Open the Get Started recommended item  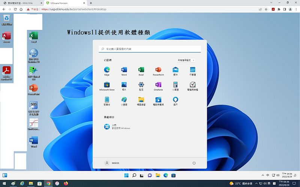[x=117, y=126]
